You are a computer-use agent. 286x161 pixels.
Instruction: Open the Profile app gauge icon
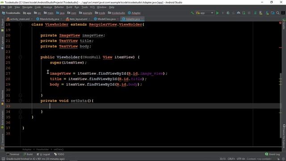tap(238, 13)
